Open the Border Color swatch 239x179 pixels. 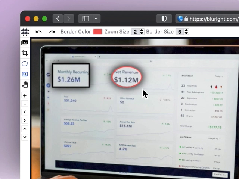97,32
